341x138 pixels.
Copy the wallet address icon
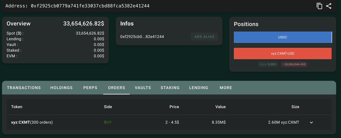319,6
